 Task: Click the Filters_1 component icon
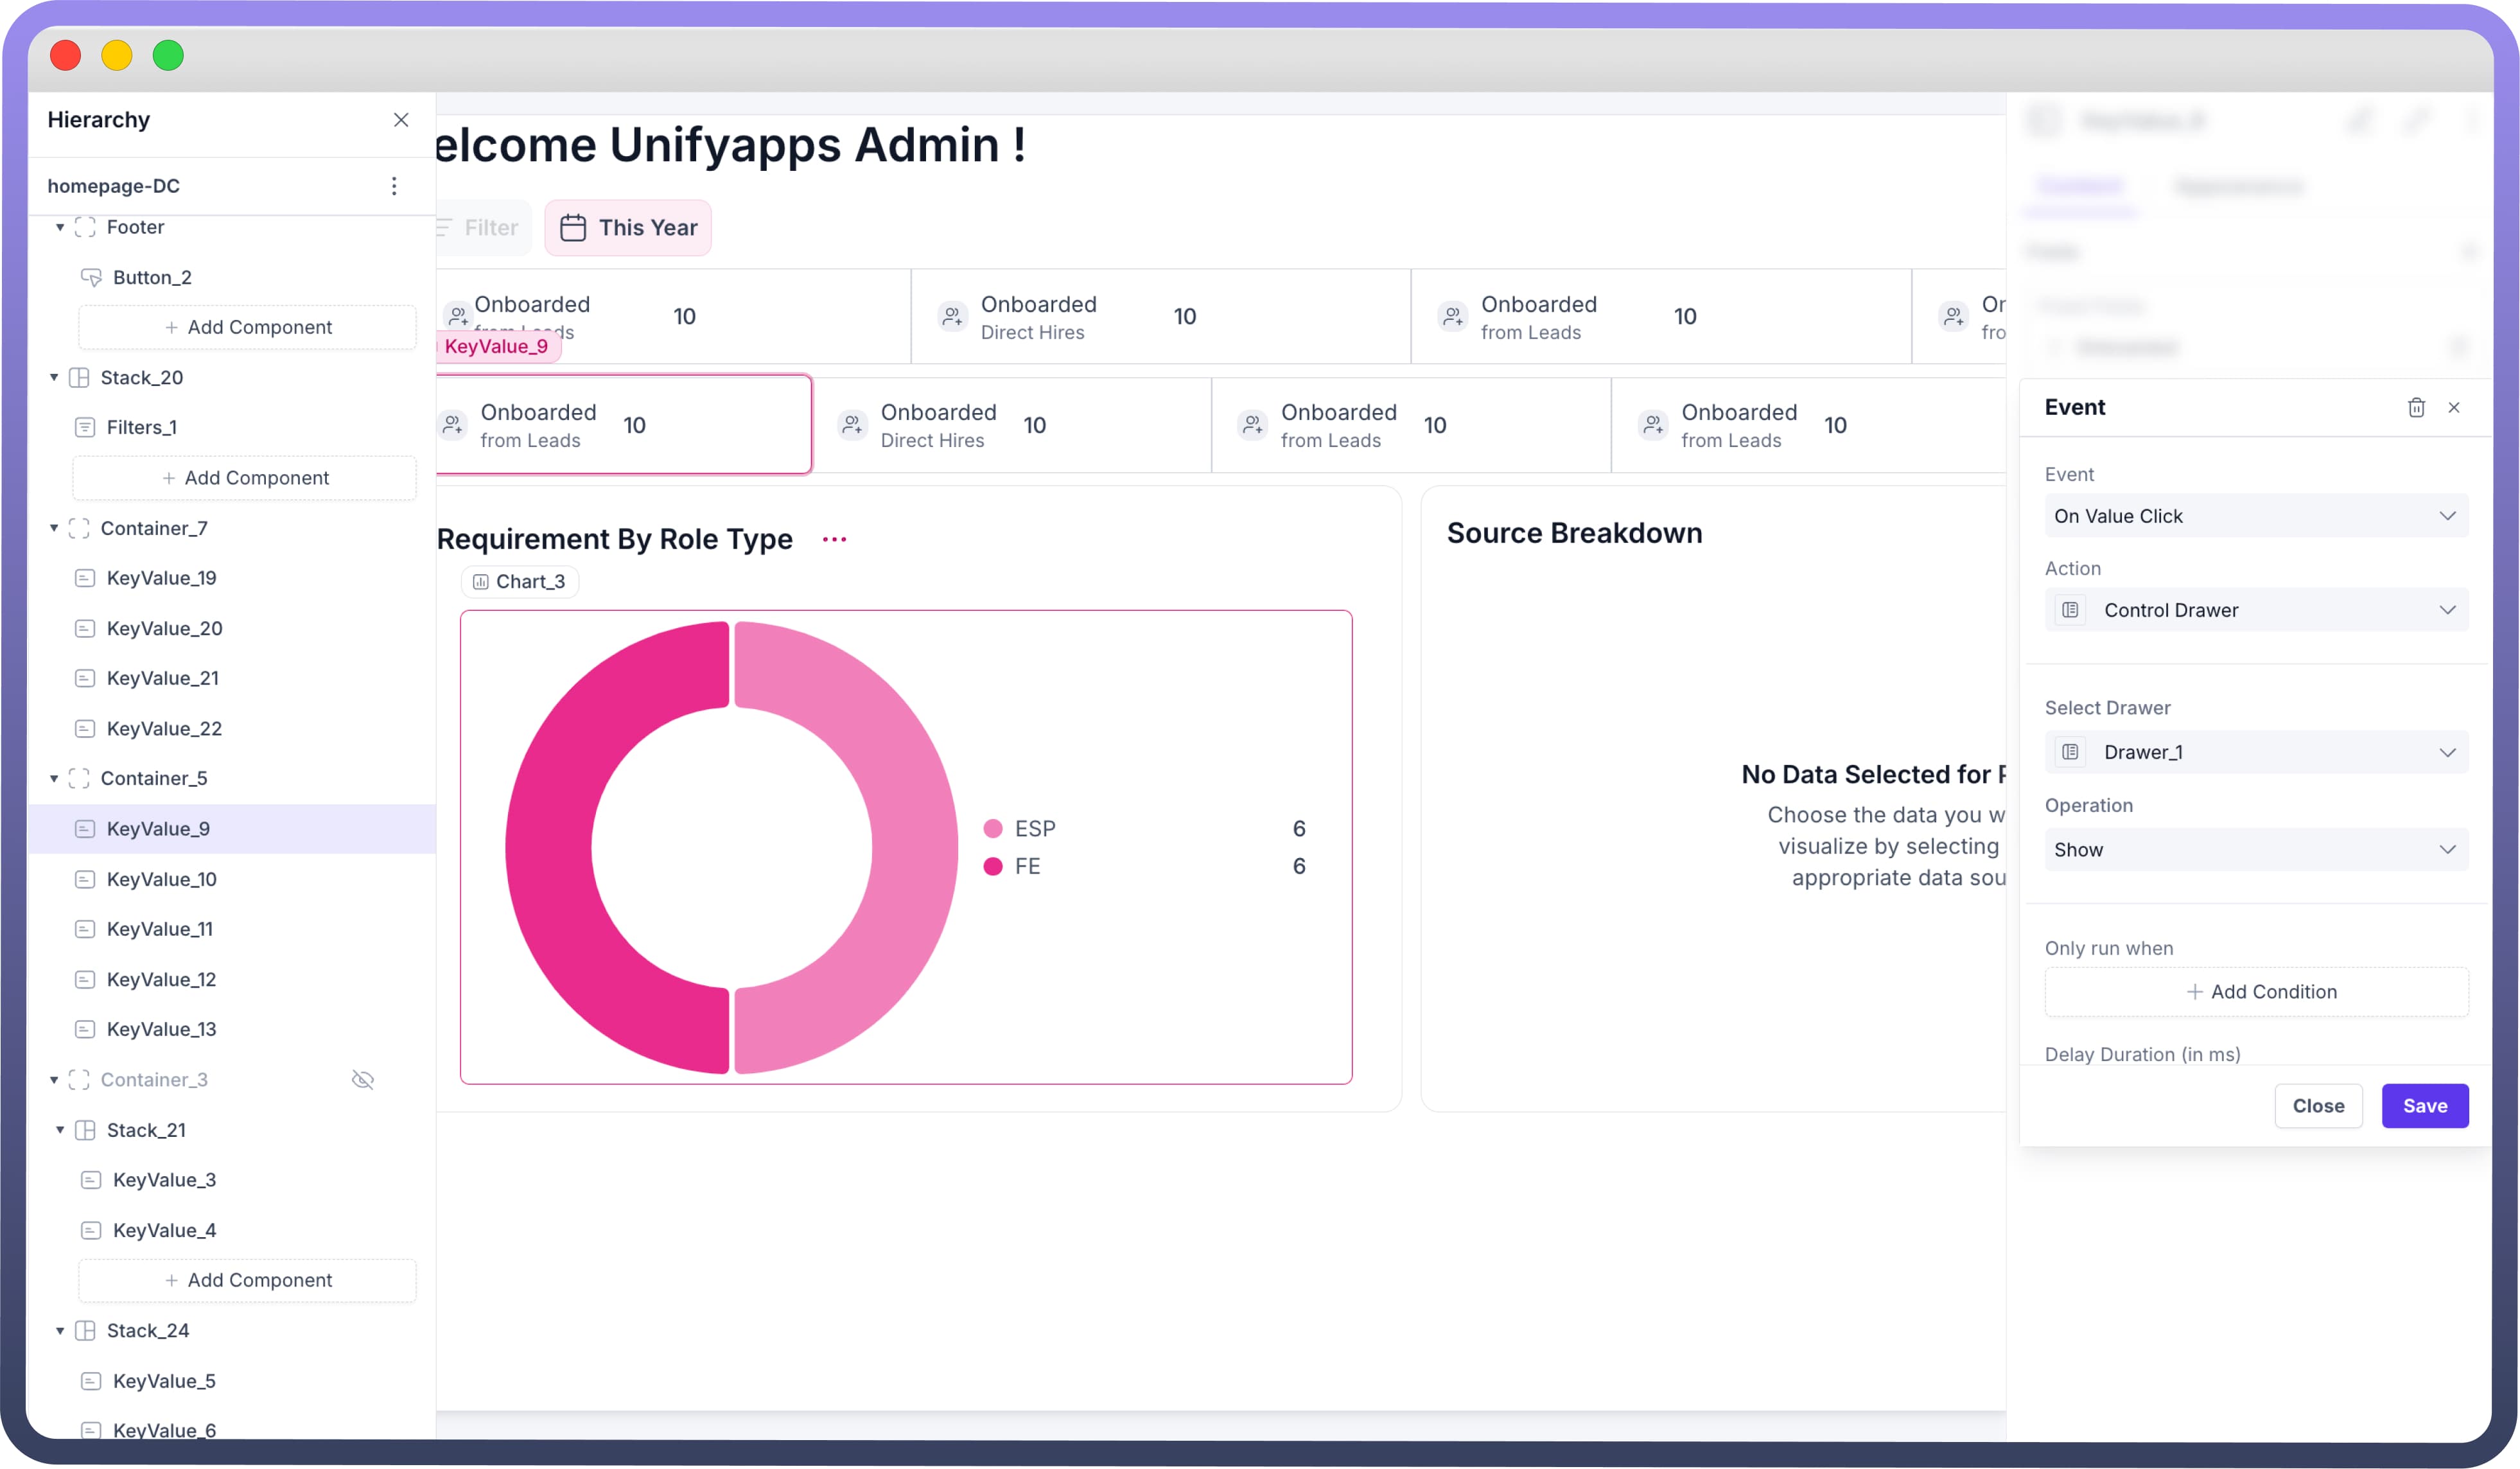[x=85, y=427]
